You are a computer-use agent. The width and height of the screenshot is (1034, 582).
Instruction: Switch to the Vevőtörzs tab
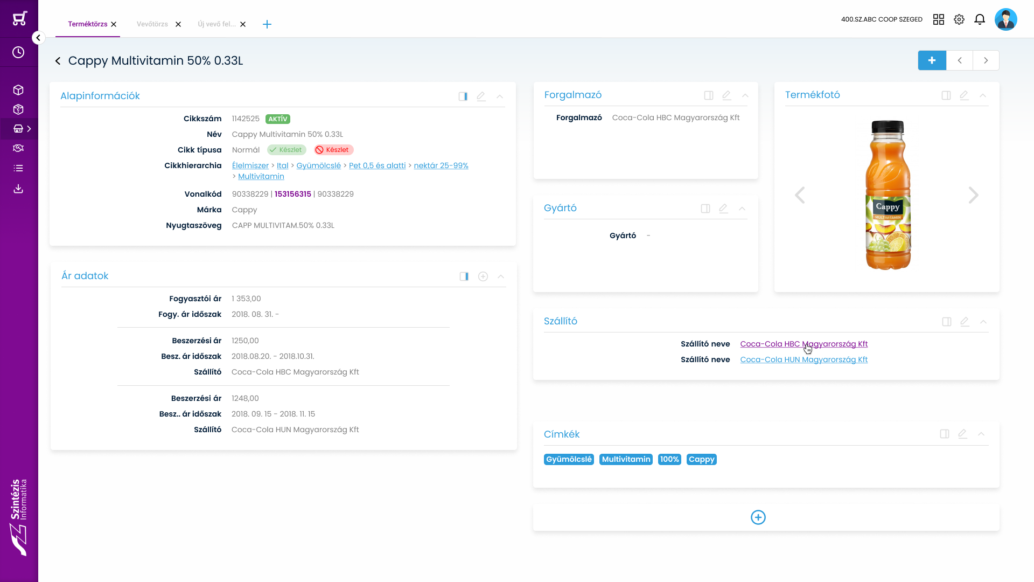[152, 24]
